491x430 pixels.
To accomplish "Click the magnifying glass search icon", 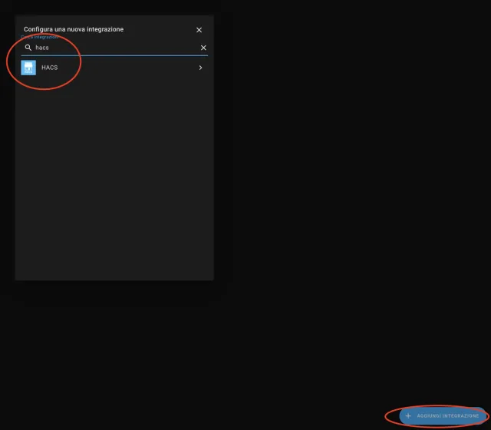I will (x=28, y=48).
